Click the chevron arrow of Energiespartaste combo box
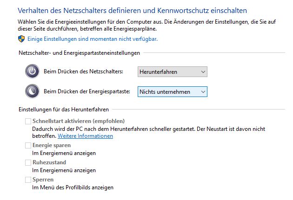 (203, 92)
